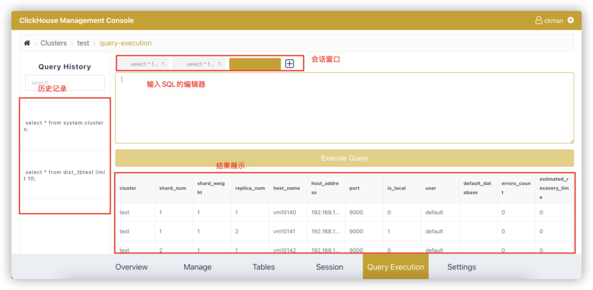The image size is (593, 290).
Task: Click the replica_num column header
Action: click(250, 188)
